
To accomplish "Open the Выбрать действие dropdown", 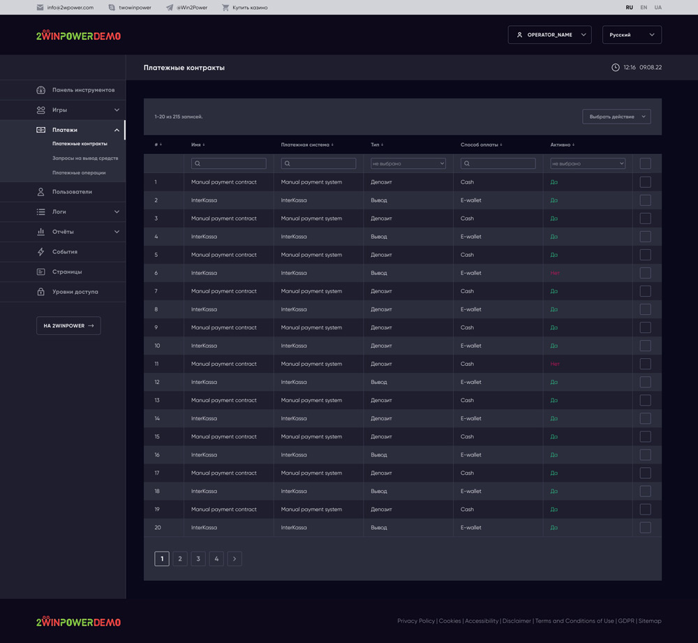I will click(616, 117).
